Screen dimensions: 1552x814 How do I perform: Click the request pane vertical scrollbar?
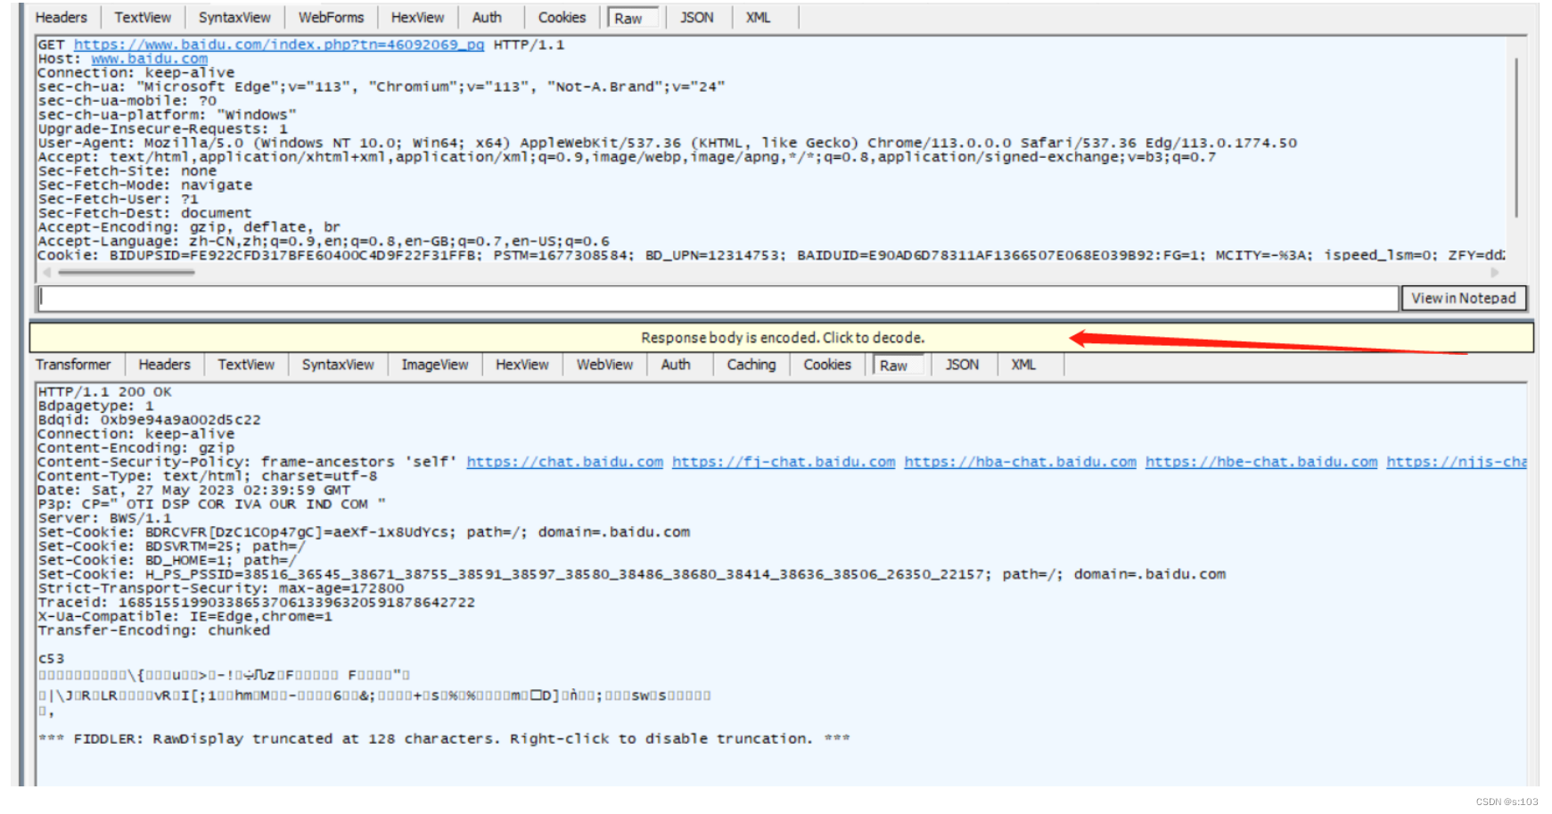coord(1516,138)
